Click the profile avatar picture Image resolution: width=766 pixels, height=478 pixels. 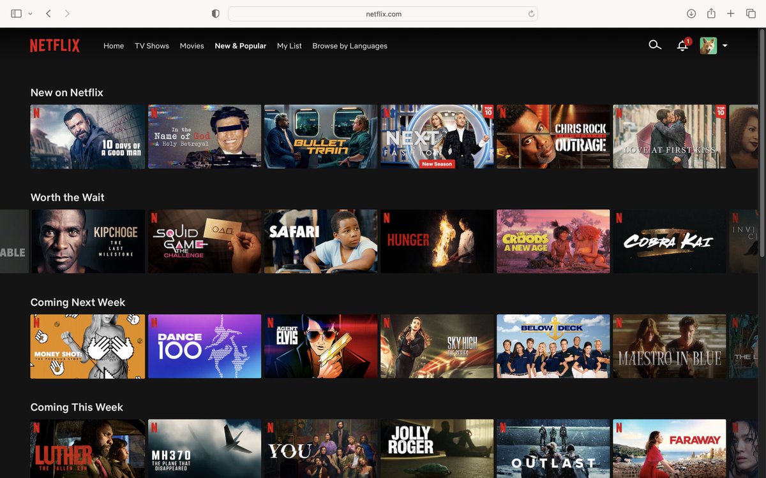708,45
